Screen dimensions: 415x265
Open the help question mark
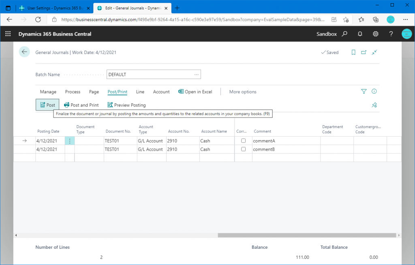[391, 34]
